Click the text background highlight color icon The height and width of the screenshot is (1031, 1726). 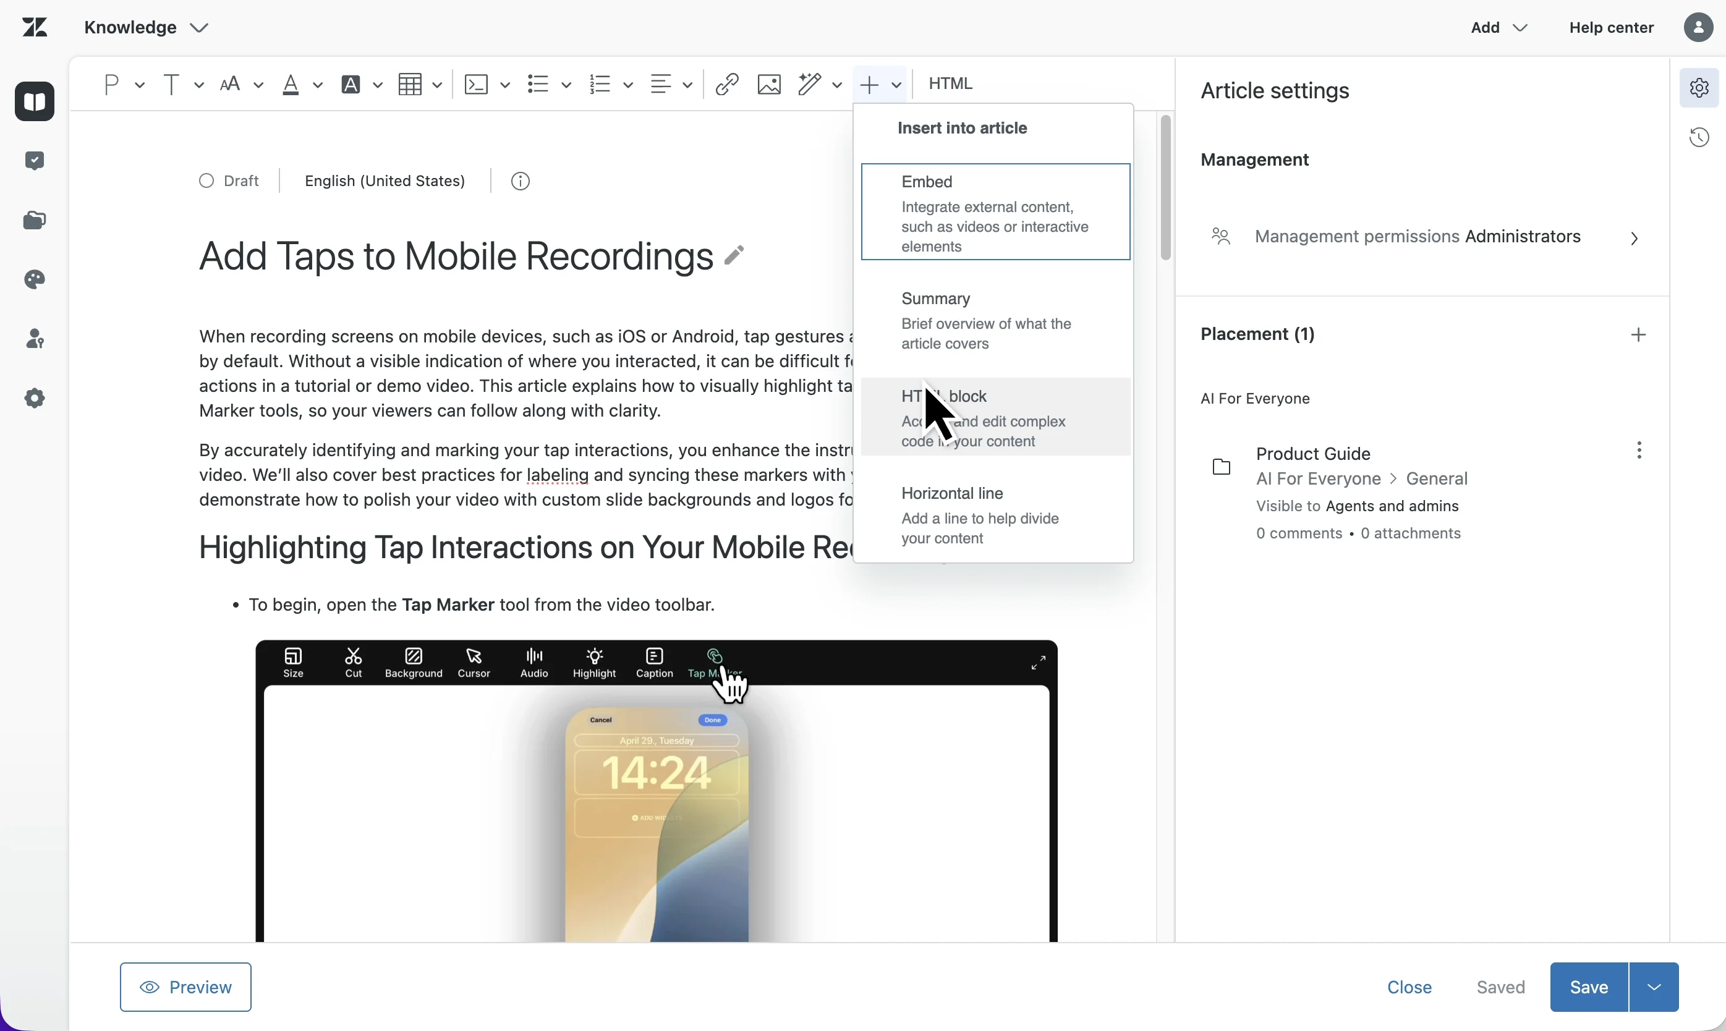click(x=351, y=84)
